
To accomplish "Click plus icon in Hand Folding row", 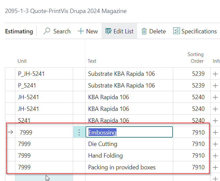I will [215, 156].
